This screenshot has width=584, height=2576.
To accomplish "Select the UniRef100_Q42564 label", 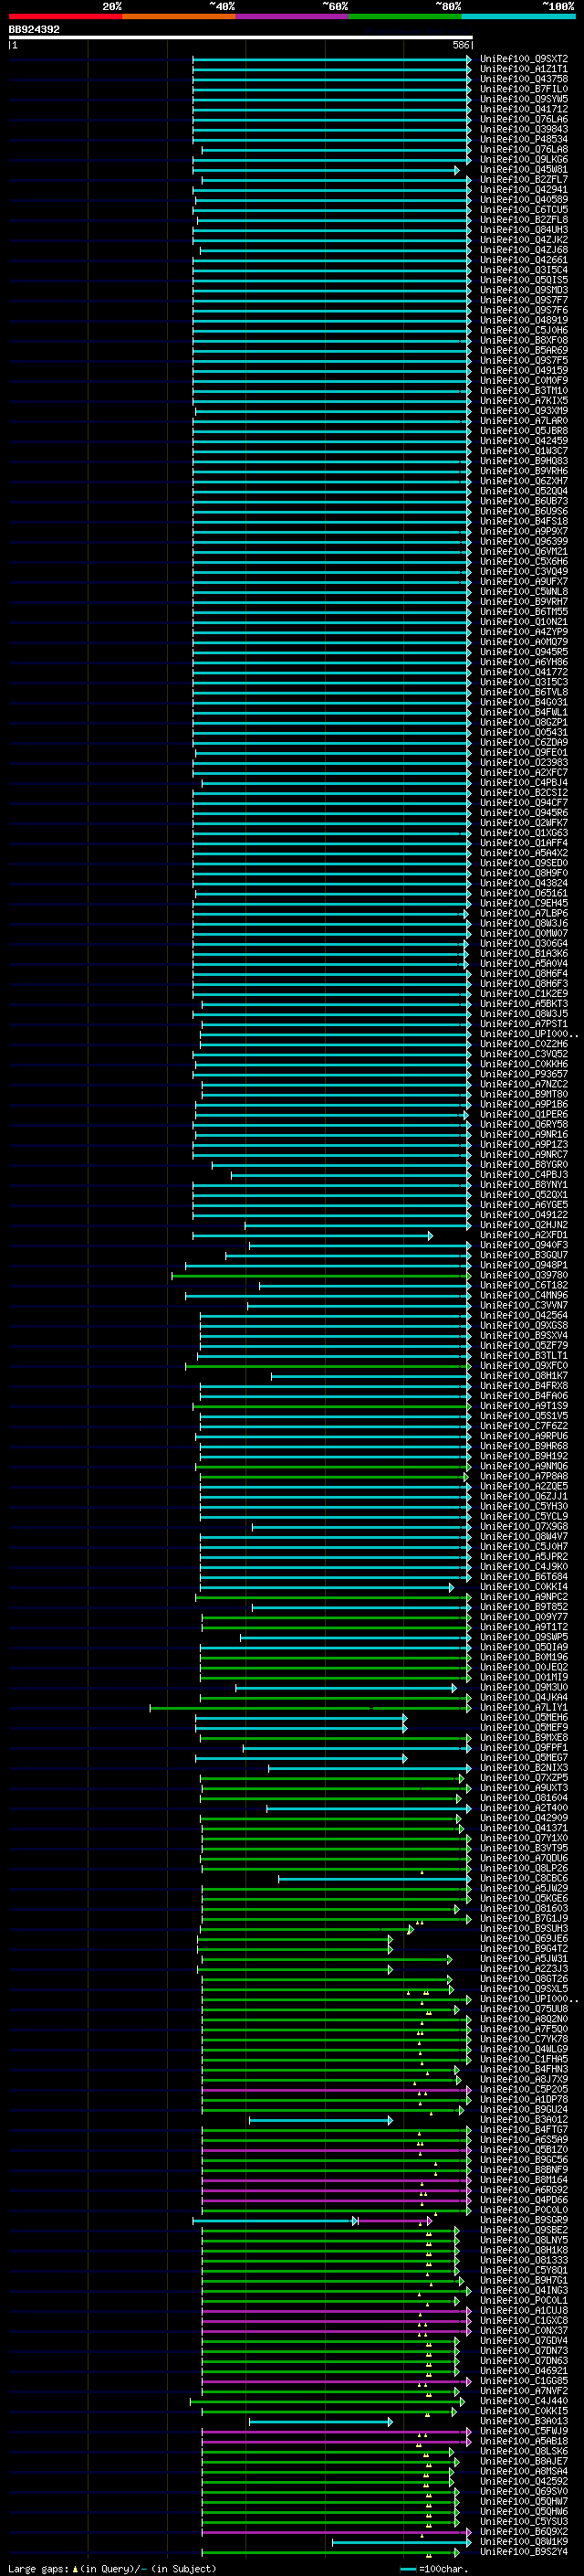I will [523, 1315].
